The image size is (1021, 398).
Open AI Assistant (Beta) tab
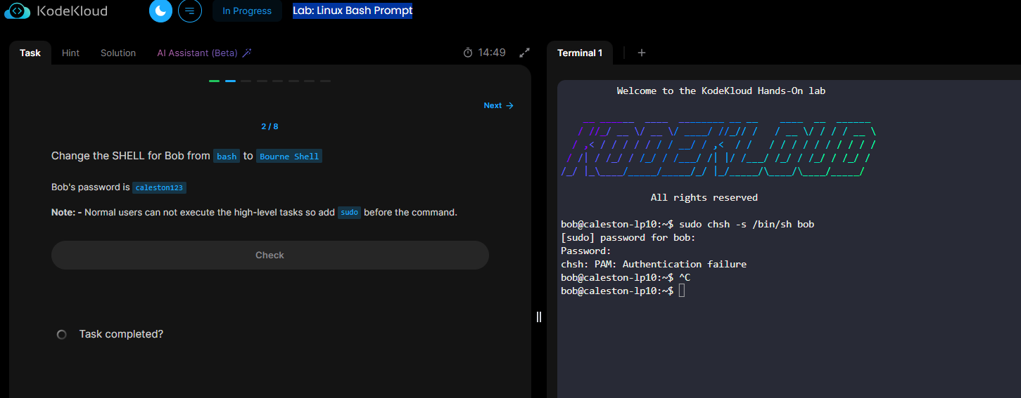point(197,53)
